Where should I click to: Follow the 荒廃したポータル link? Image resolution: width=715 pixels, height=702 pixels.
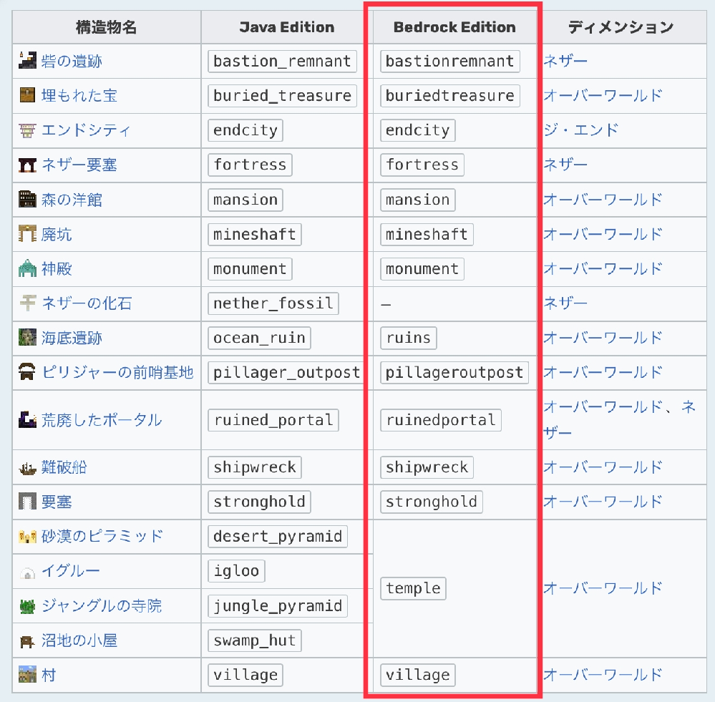(102, 420)
